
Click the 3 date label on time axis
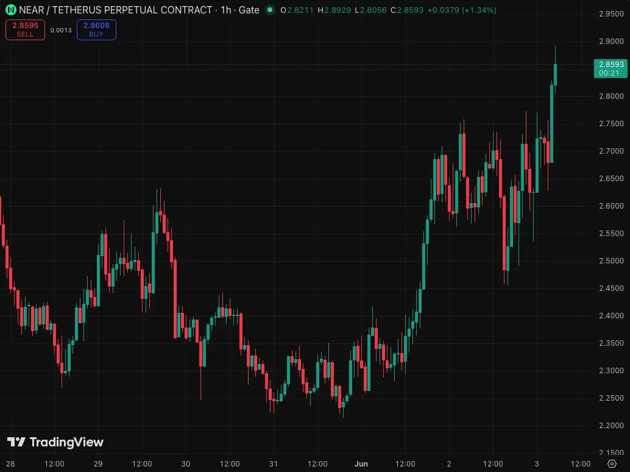point(536,464)
